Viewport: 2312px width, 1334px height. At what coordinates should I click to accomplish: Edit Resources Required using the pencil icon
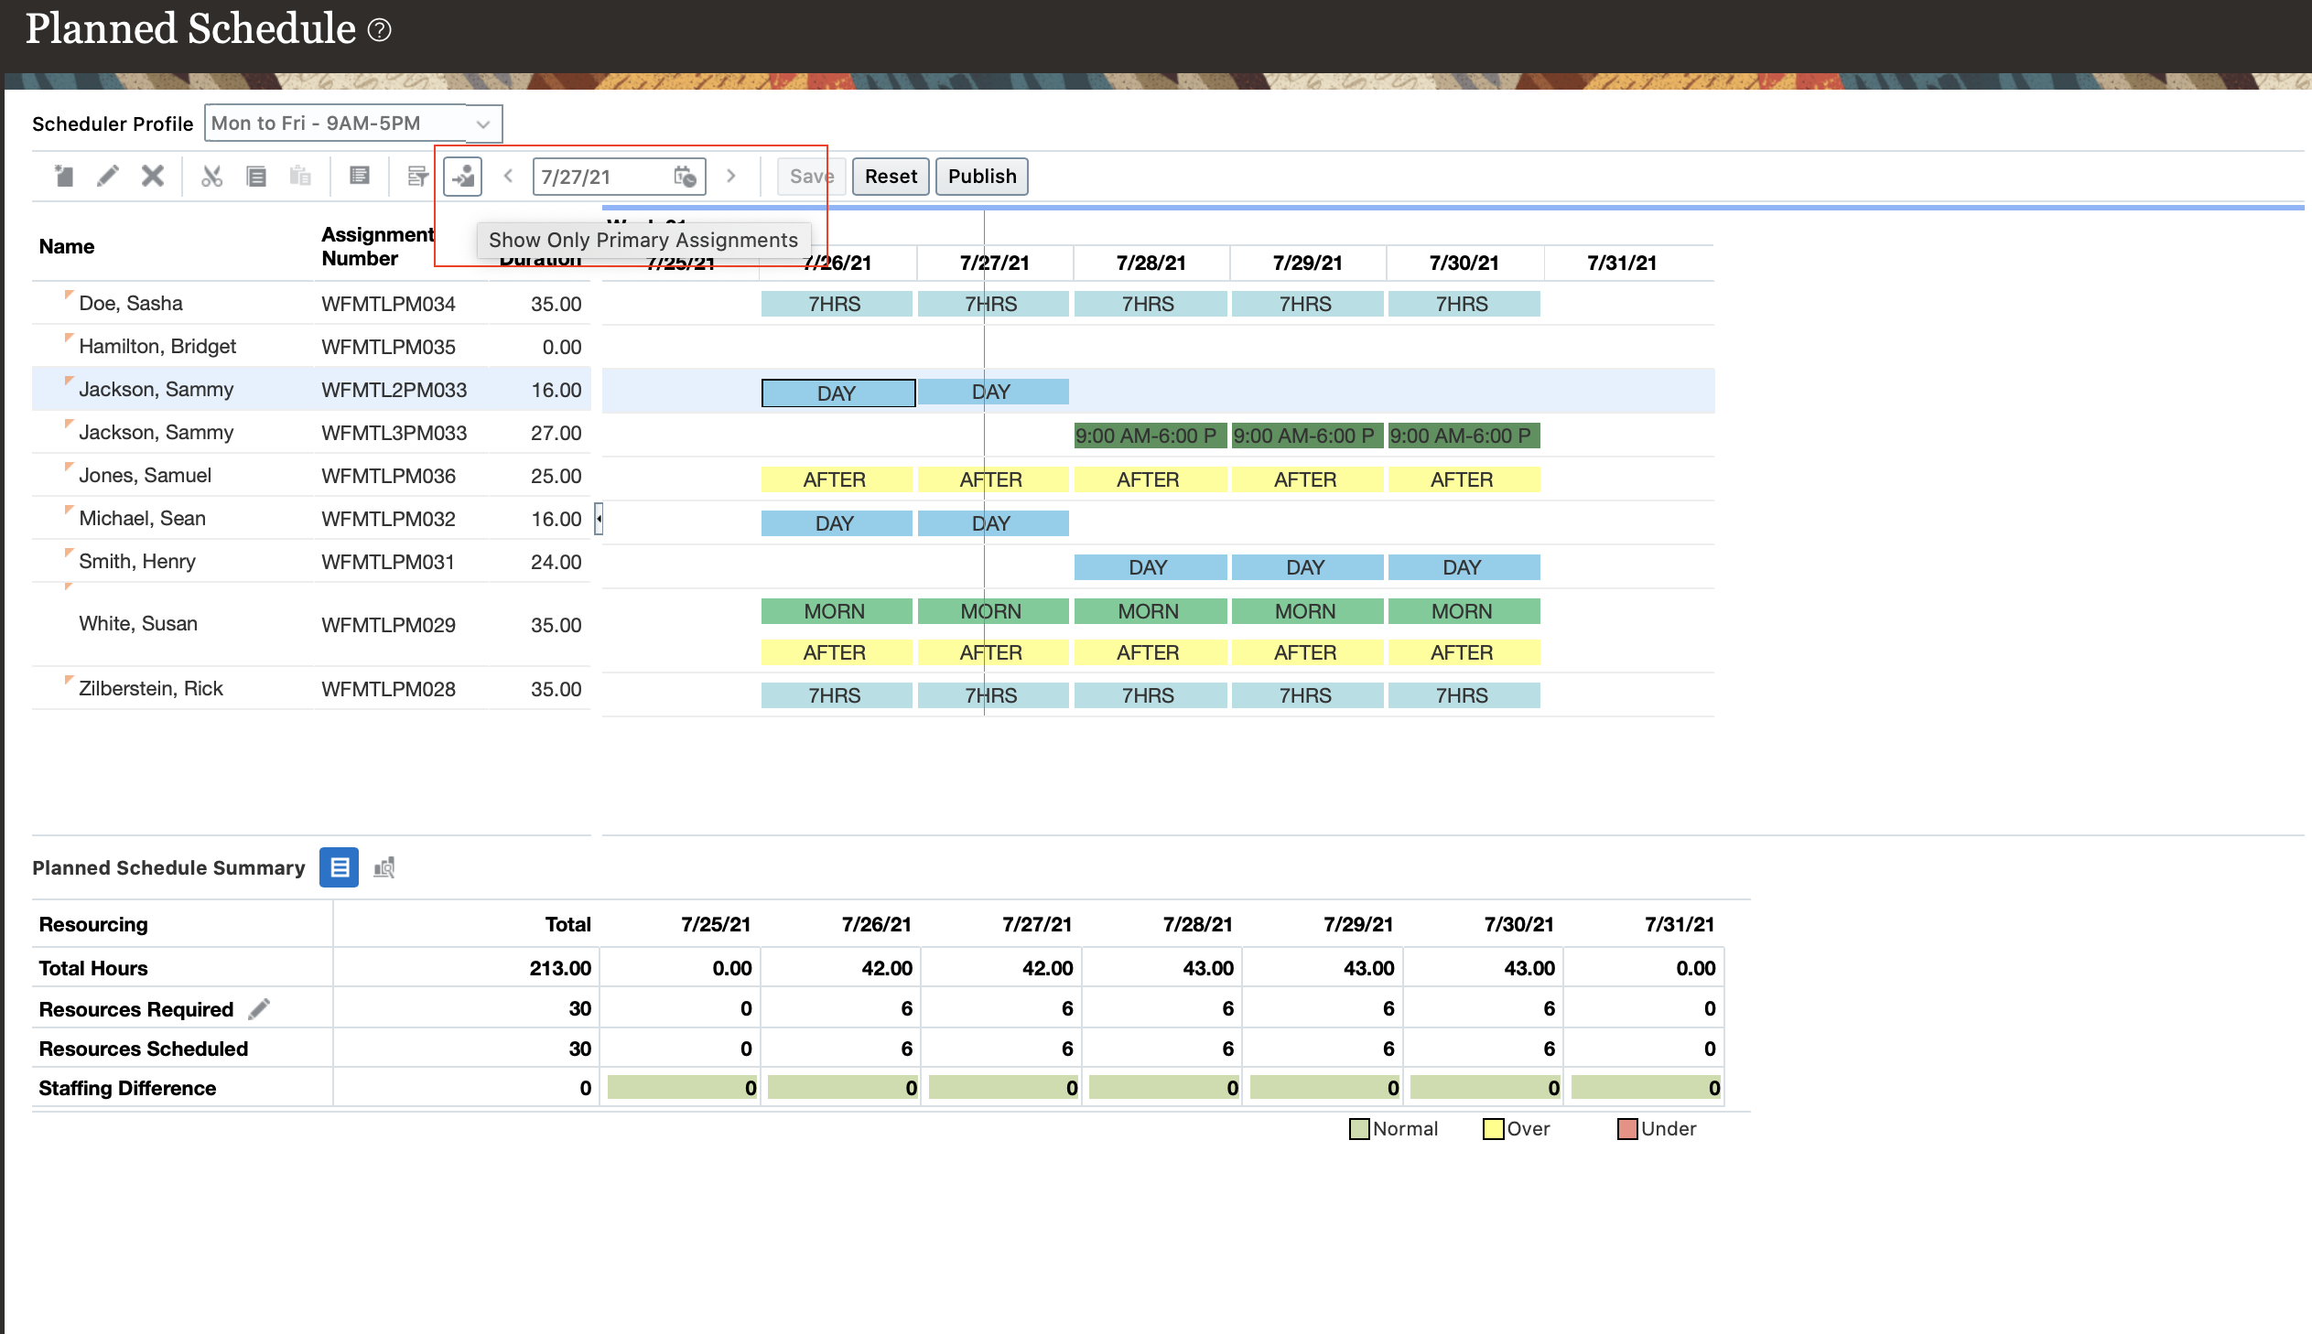(x=260, y=1008)
